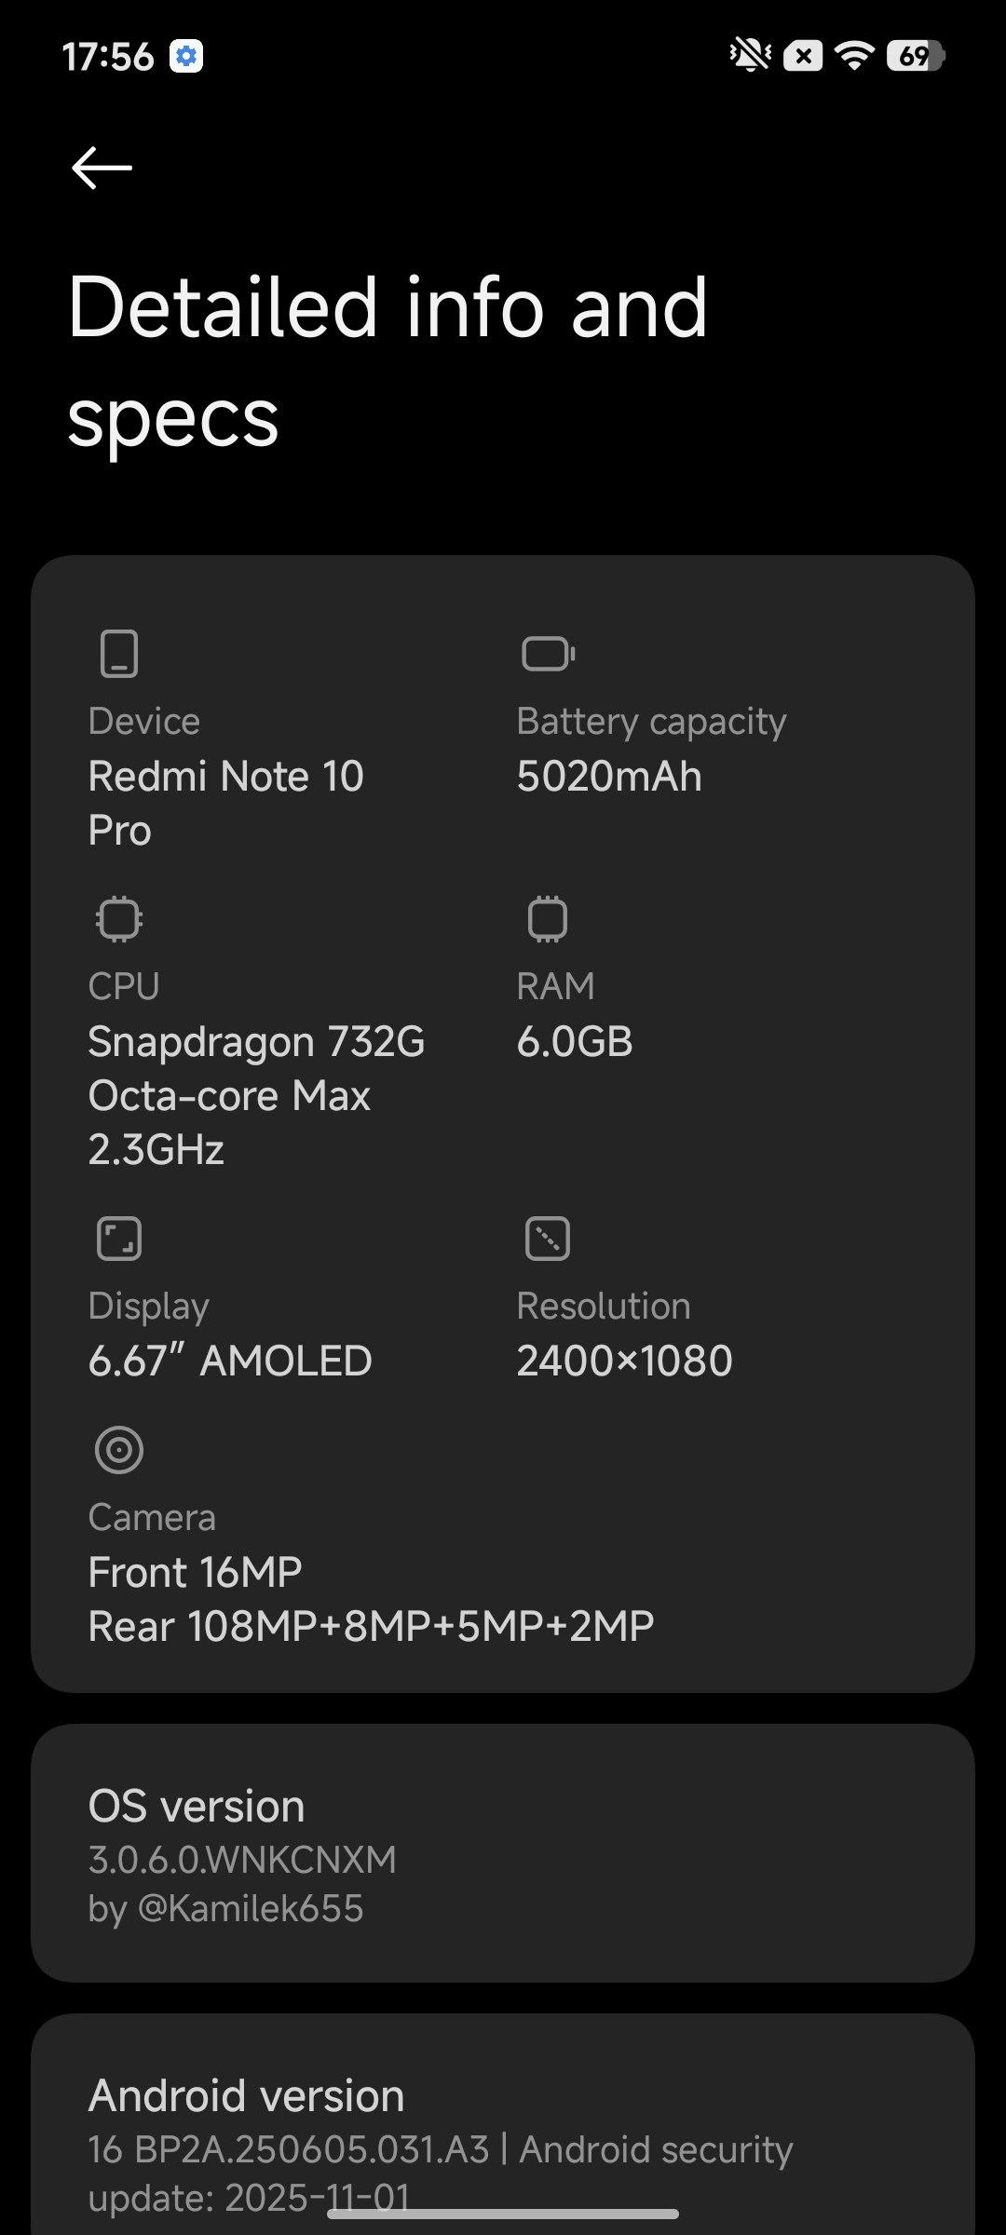This screenshot has height=2235, width=1006.
Task: Tap the bottom navigation gesture bar
Action: (x=503, y=2214)
